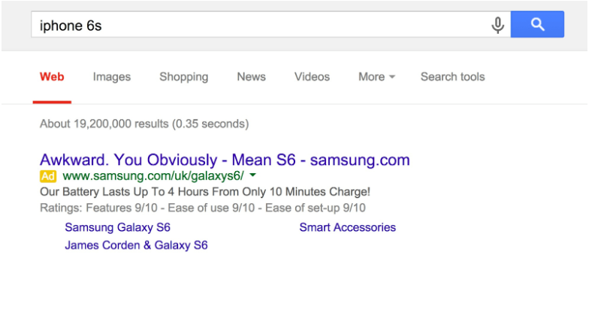The image size is (610, 309).
Task: Visit the Smart Accessories sitelink
Action: click(347, 227)
